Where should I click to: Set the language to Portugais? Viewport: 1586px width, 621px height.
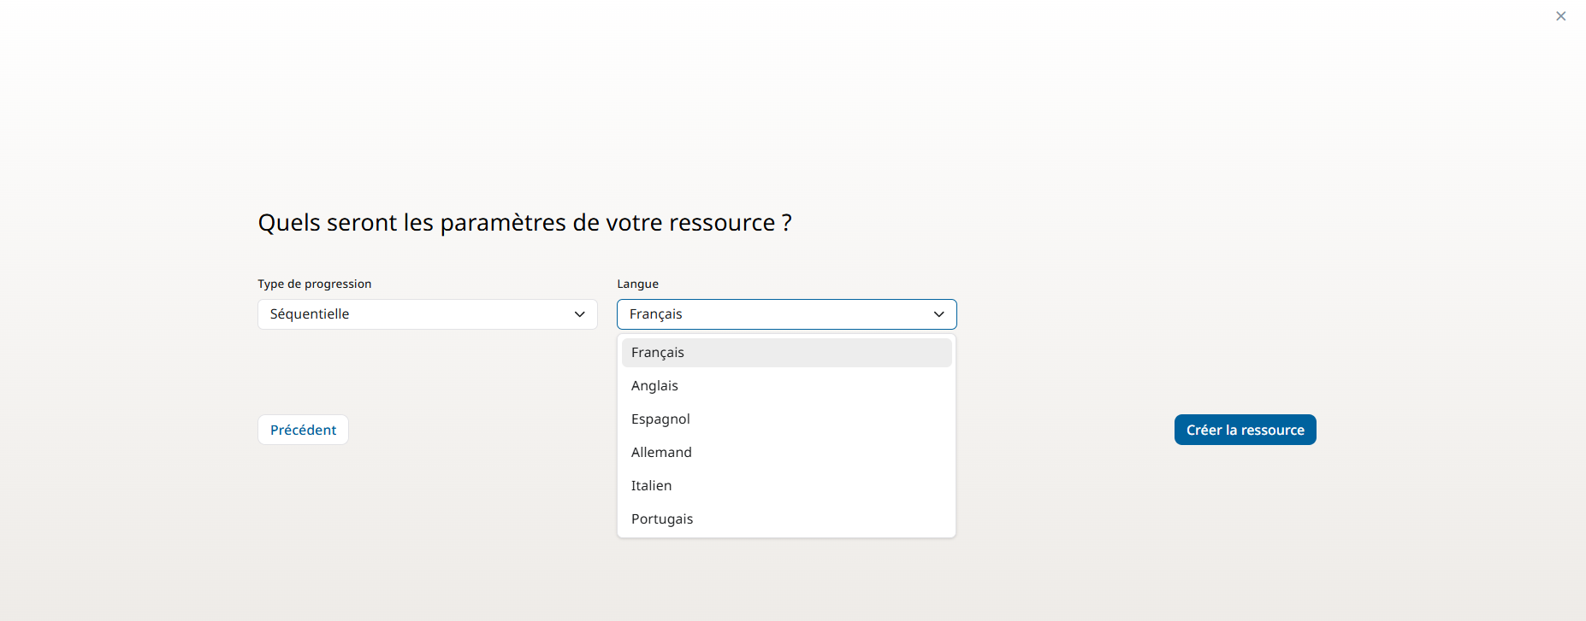662,519
